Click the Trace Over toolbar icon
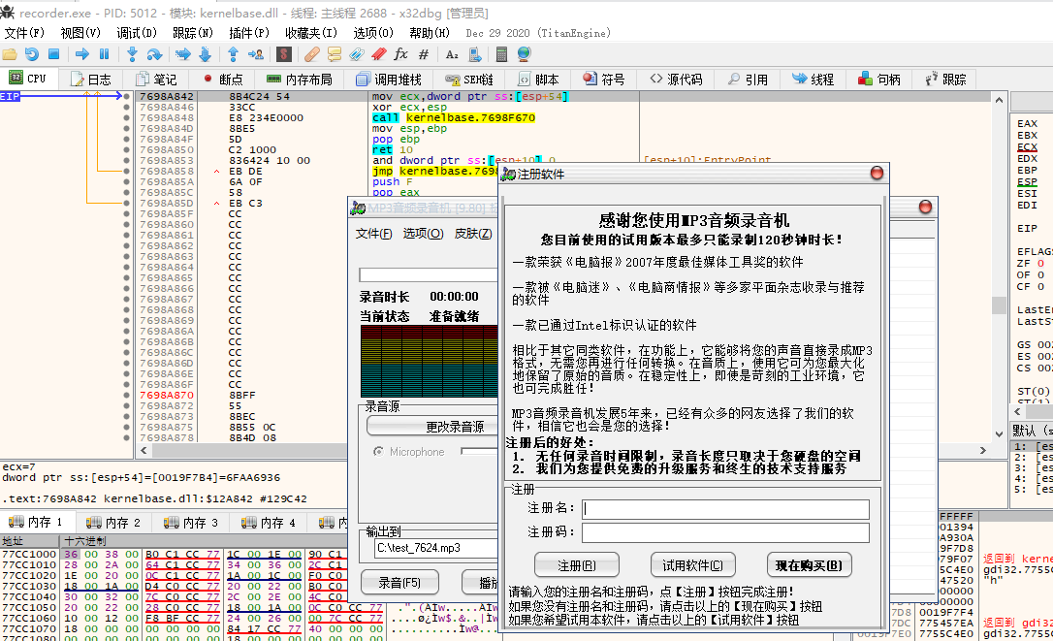 205,54
